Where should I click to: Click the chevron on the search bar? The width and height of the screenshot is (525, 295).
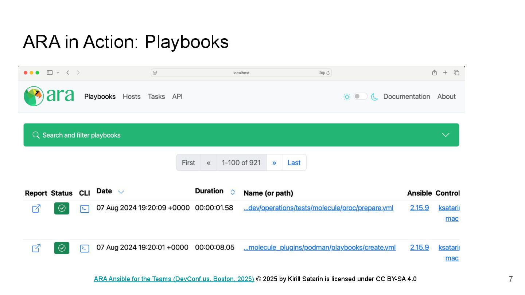[x=446, y=135]
